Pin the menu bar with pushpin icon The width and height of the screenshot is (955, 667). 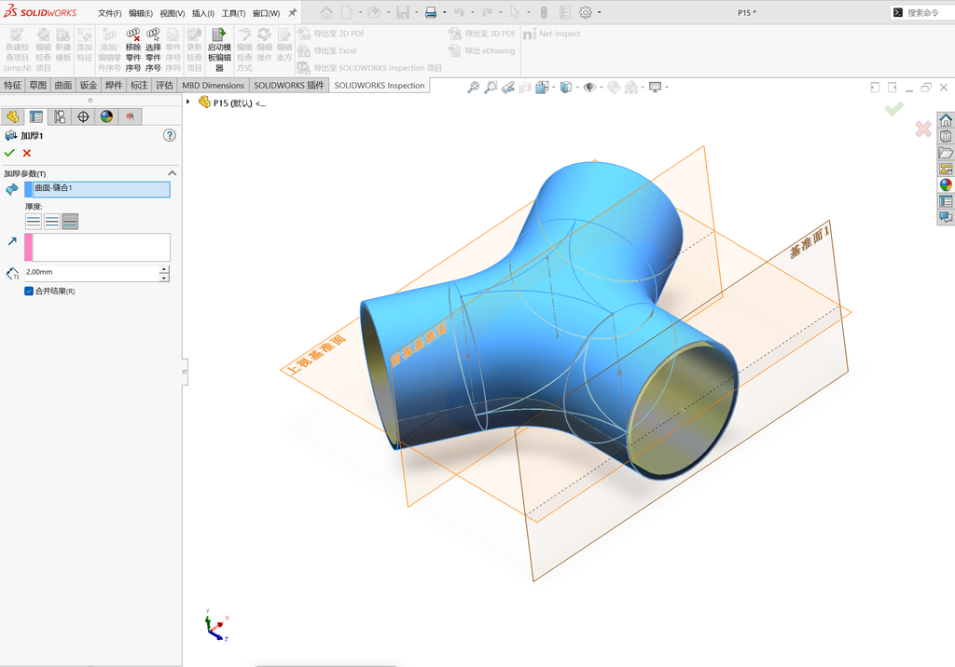click(292, 12)
